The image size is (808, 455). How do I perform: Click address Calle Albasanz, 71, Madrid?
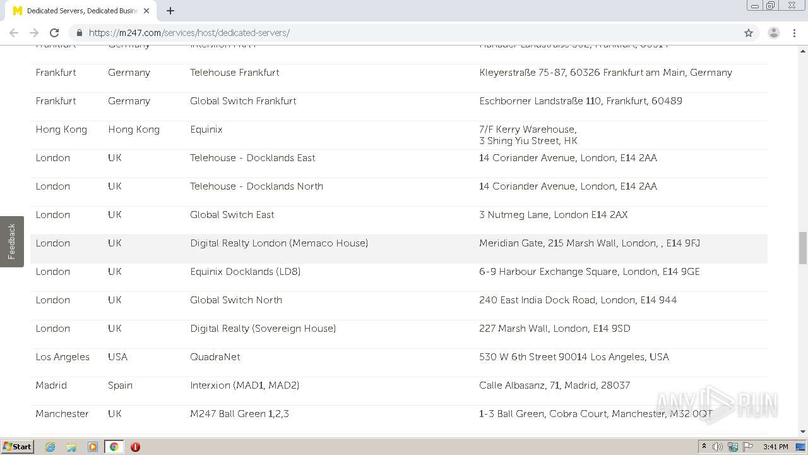point(555,385)
